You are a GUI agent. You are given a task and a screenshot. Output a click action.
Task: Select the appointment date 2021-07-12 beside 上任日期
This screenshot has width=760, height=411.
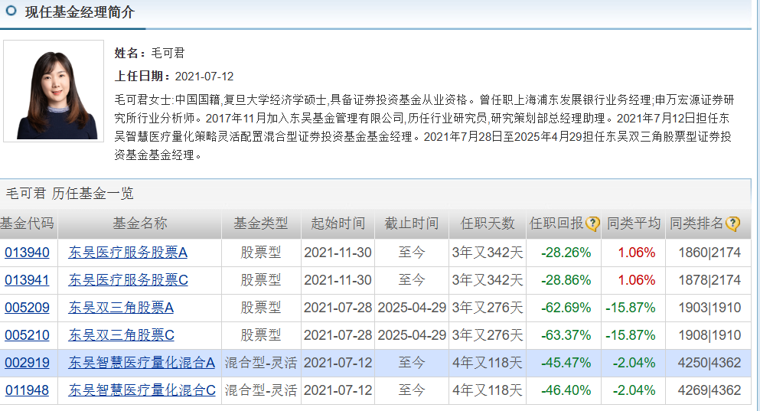[x=204, y=77]
